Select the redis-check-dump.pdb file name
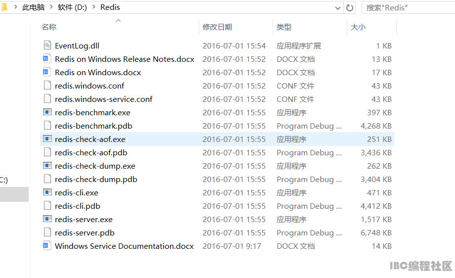The image size is (455, 278). (x=96, y=179)
